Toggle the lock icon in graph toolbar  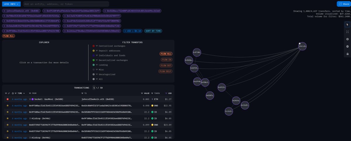347,54
